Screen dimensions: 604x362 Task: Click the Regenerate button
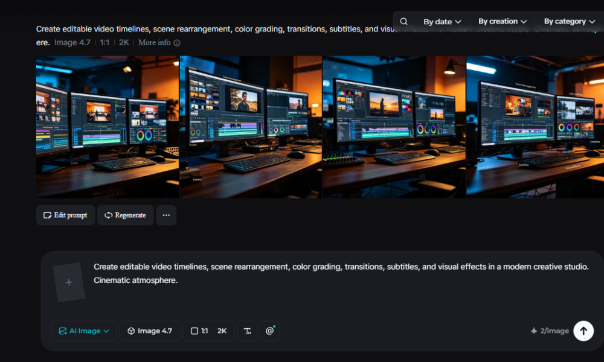pos(126,215)
